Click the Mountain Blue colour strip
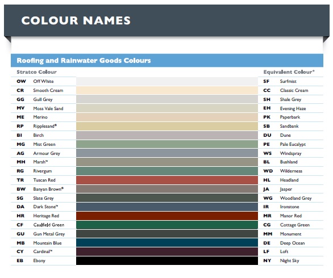Image resolution: width=333 pixels, height=278 pixels. click(x=167, y=243)
